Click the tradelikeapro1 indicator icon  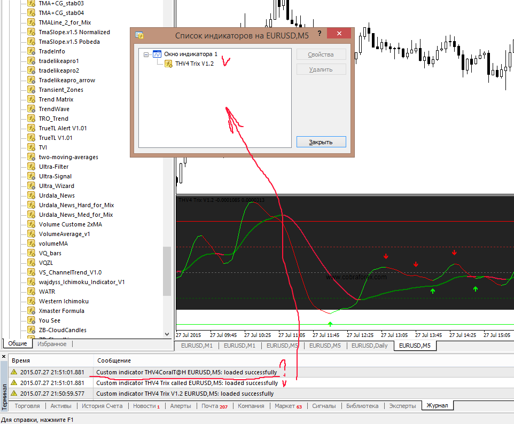31,61
